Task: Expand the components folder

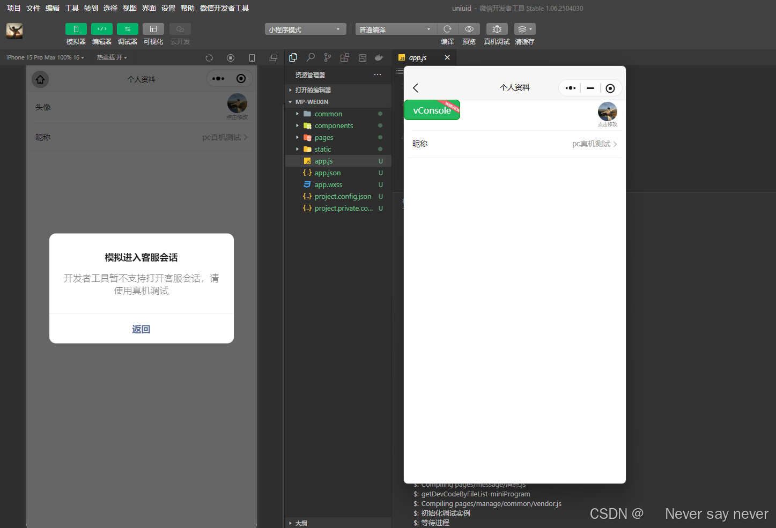Action: pos(338,125)
